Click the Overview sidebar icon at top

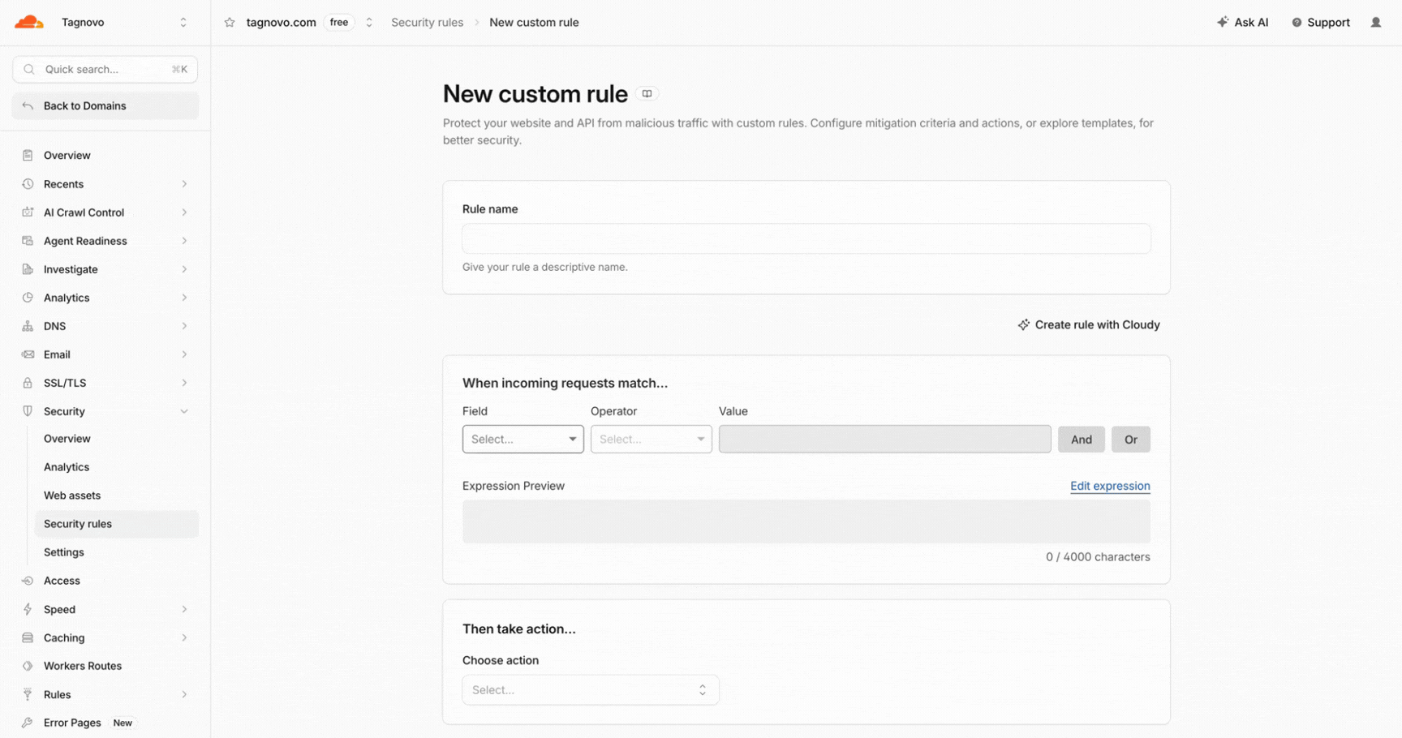coord(28,155)
